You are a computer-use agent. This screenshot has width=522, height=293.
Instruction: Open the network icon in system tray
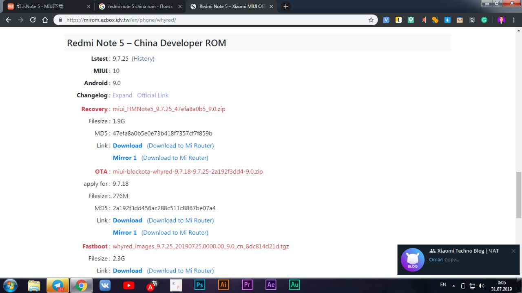(x=472, y=286)
